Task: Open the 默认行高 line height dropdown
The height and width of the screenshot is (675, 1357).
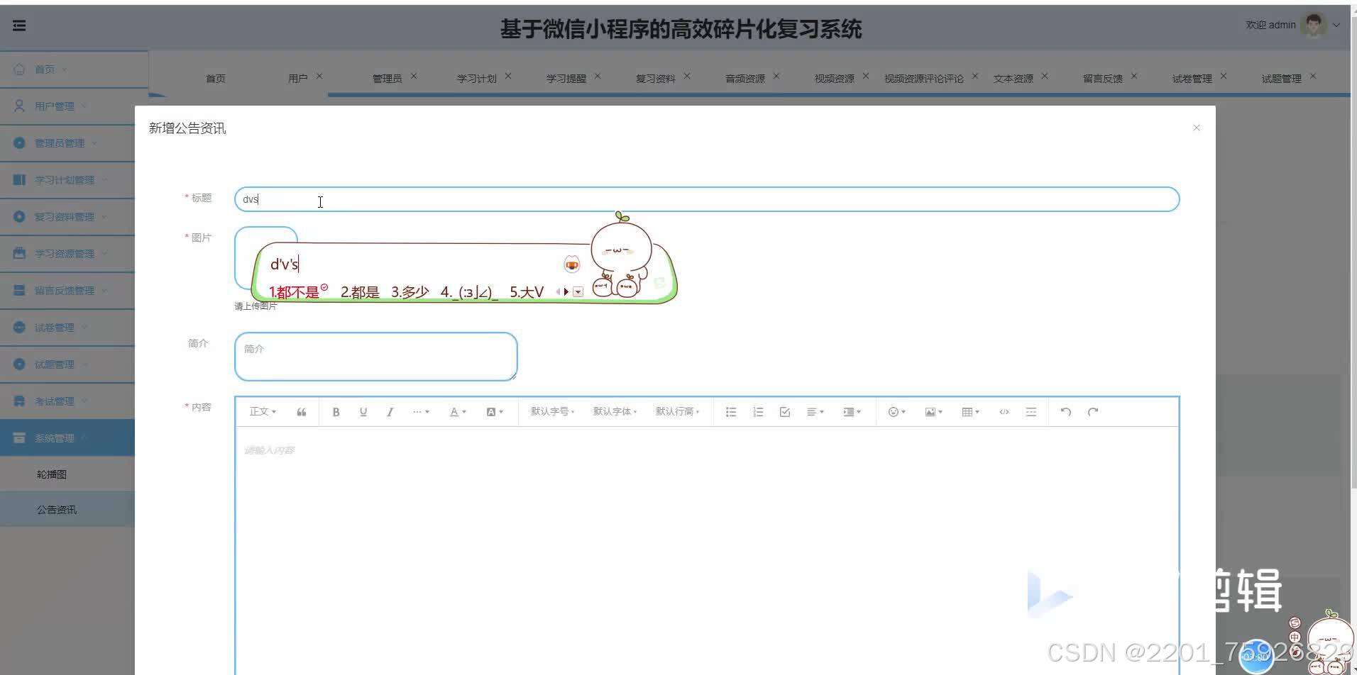Action: click(677, 412)
